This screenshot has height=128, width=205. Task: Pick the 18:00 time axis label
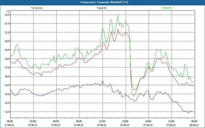pos(148,121)
